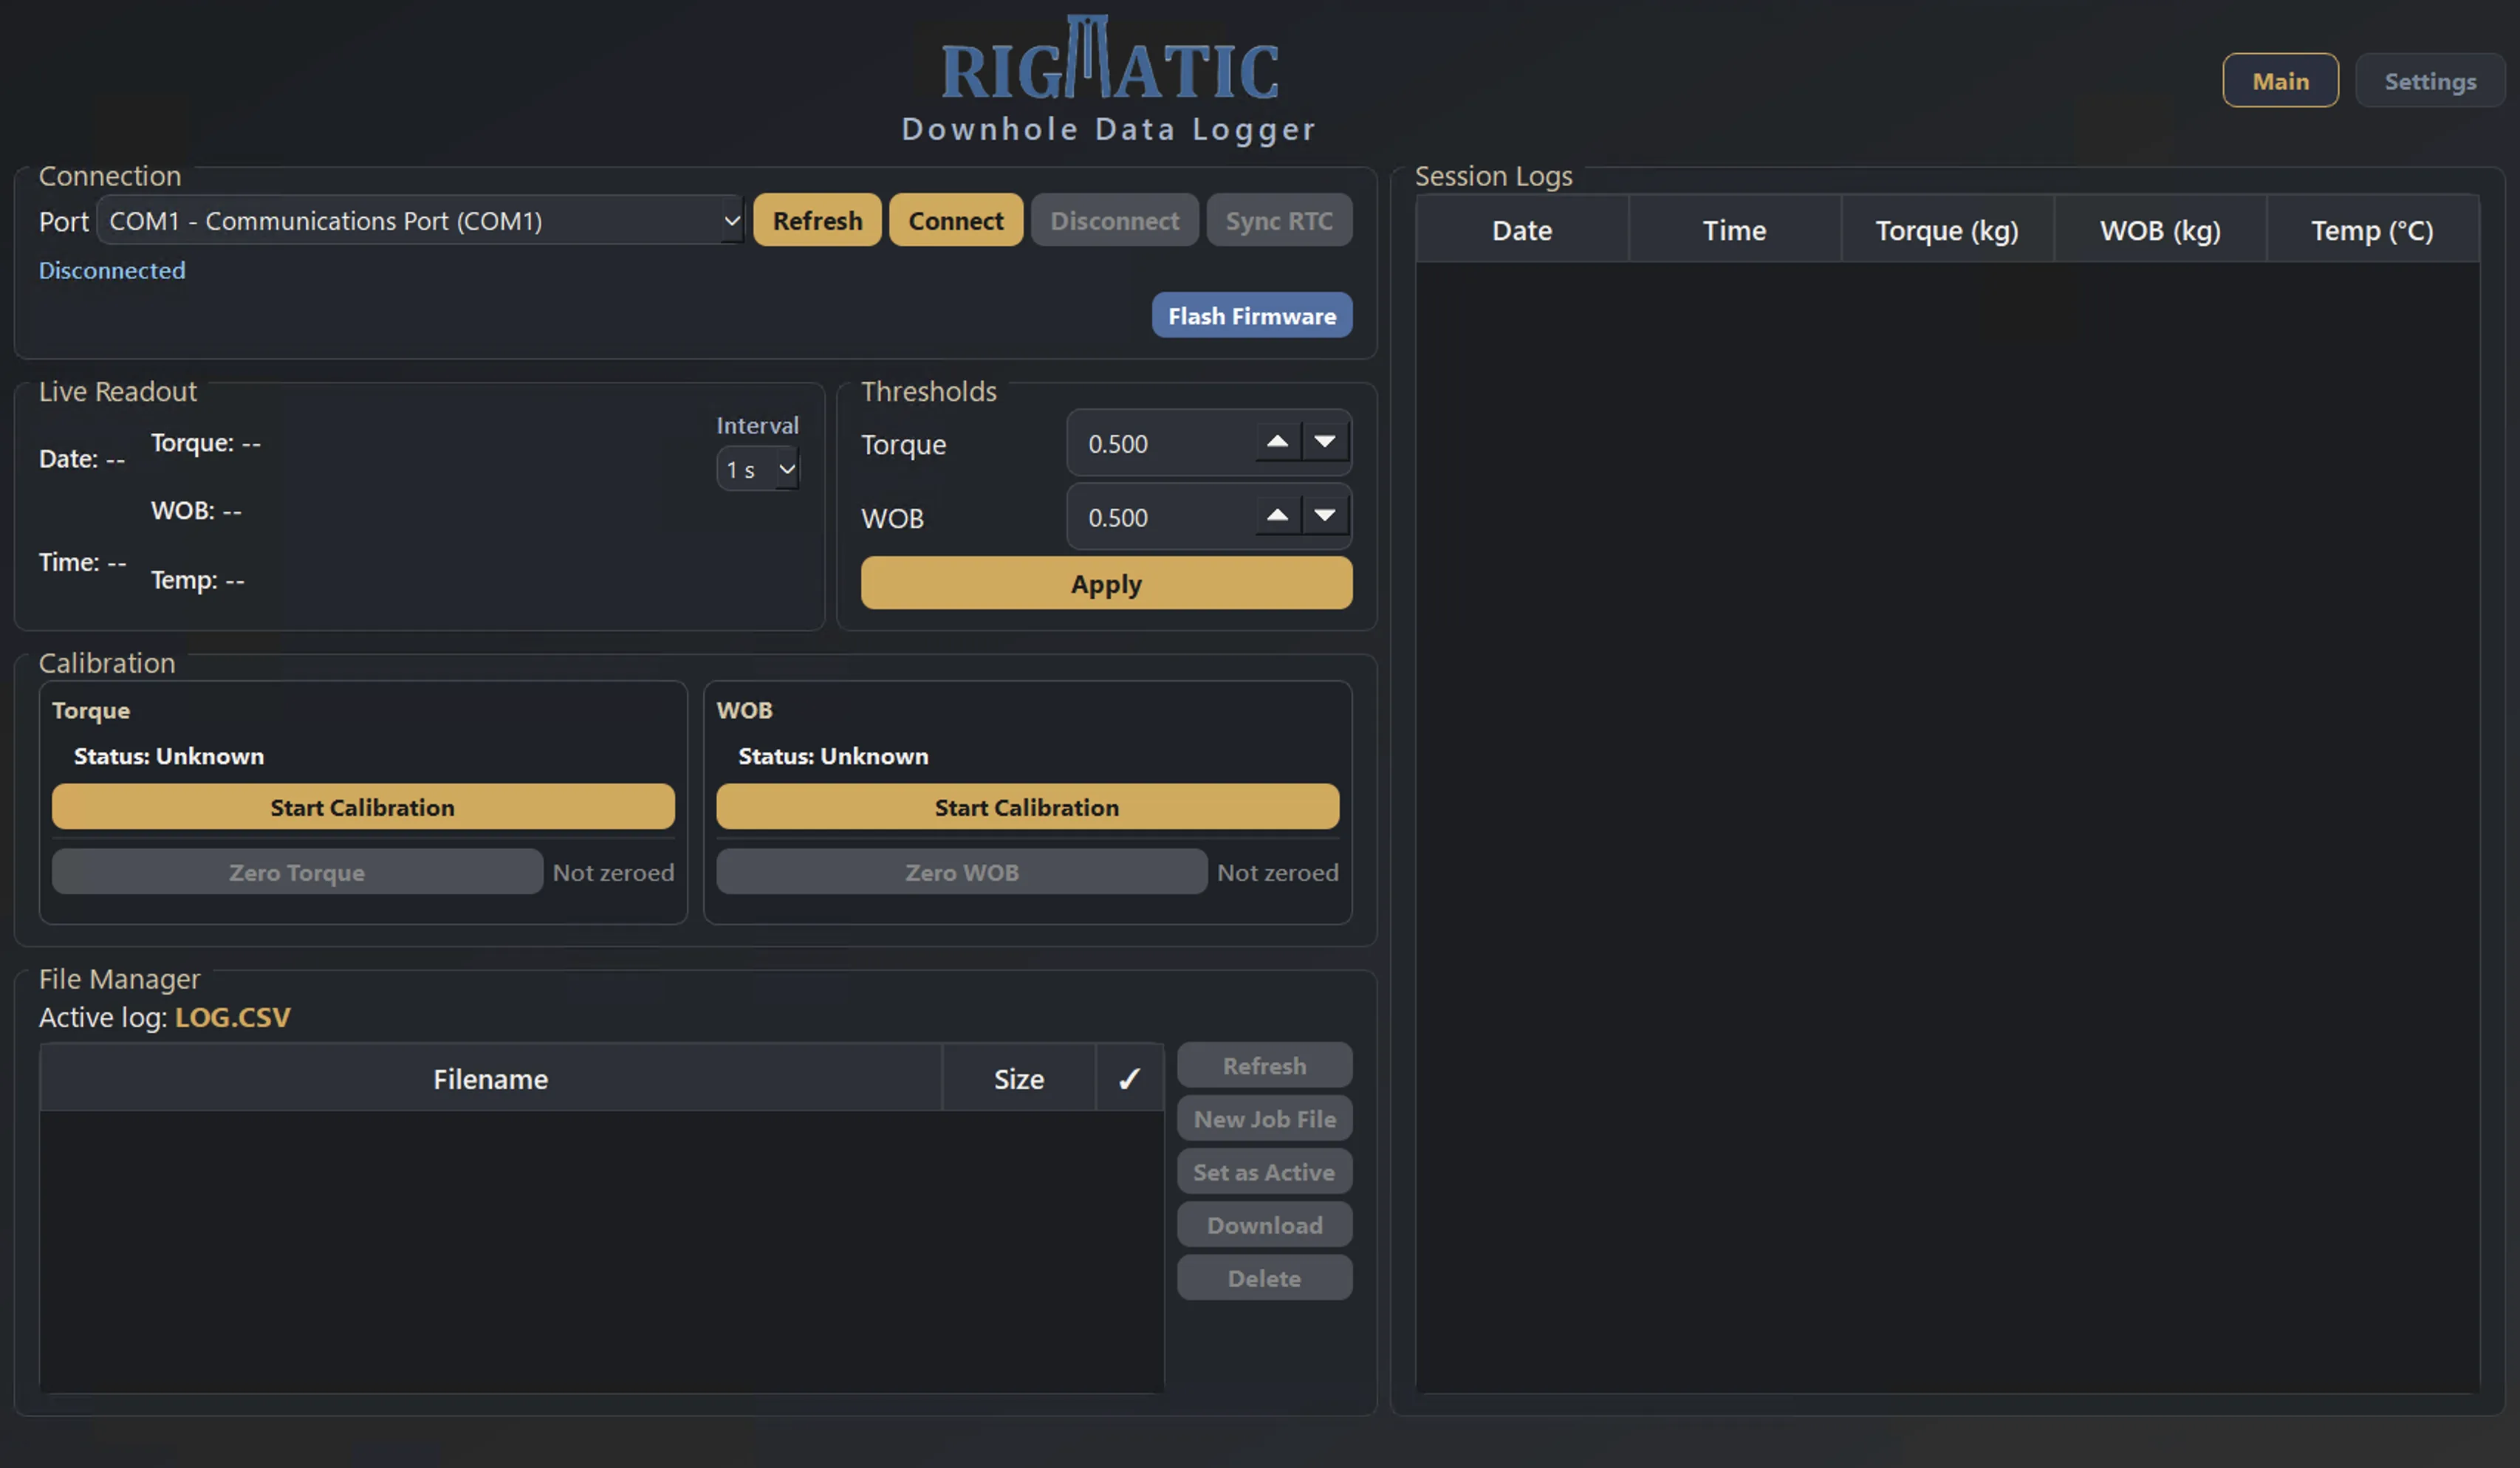Click the Torque (kg) column header
This screenshot has width=2520, height=1468.
point(1947,230)
